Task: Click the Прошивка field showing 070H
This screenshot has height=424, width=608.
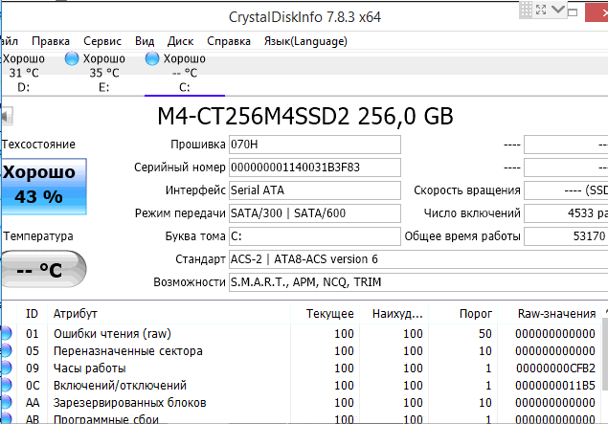Action: tap(315, 145)
